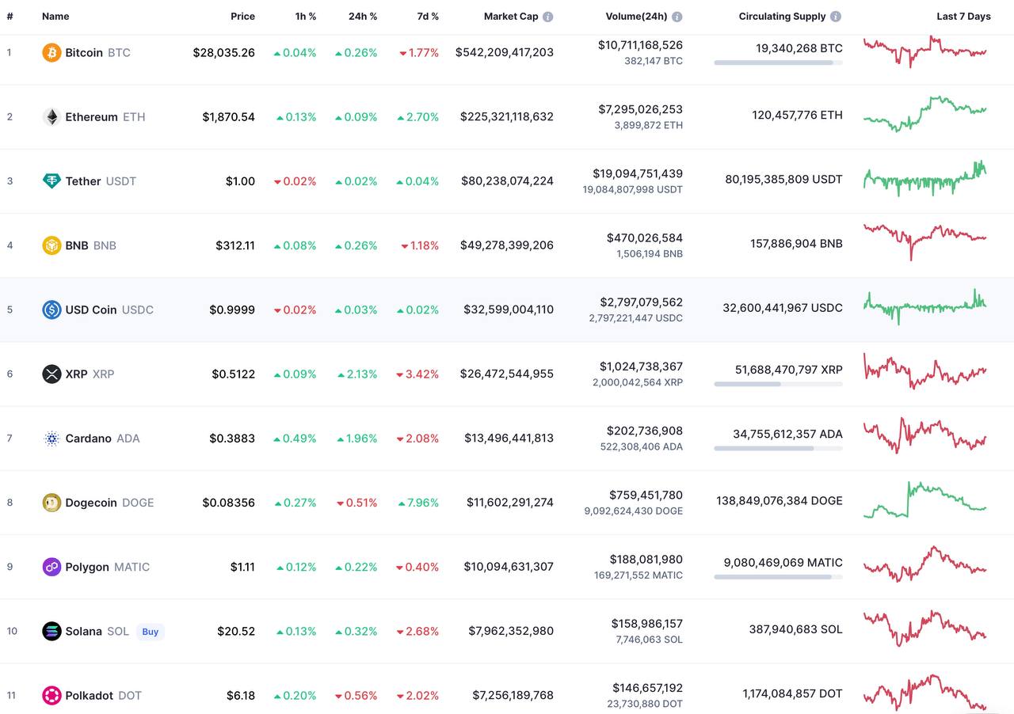This screenshot has width=1014, height=714.
Task: Click the Solana logo icon
Action: tap(51, 631)
